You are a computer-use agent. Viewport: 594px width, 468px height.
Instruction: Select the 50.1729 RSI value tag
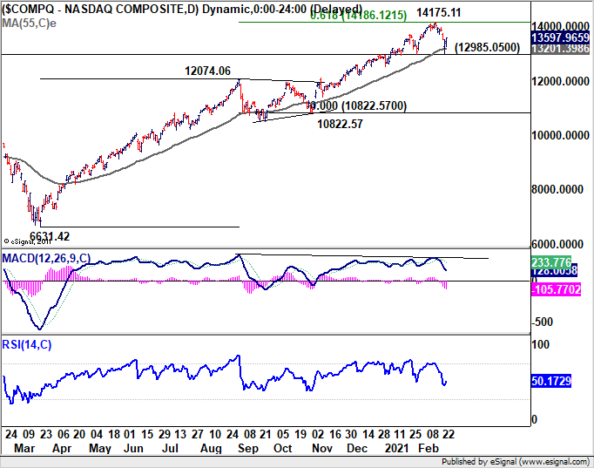(551, 381)
